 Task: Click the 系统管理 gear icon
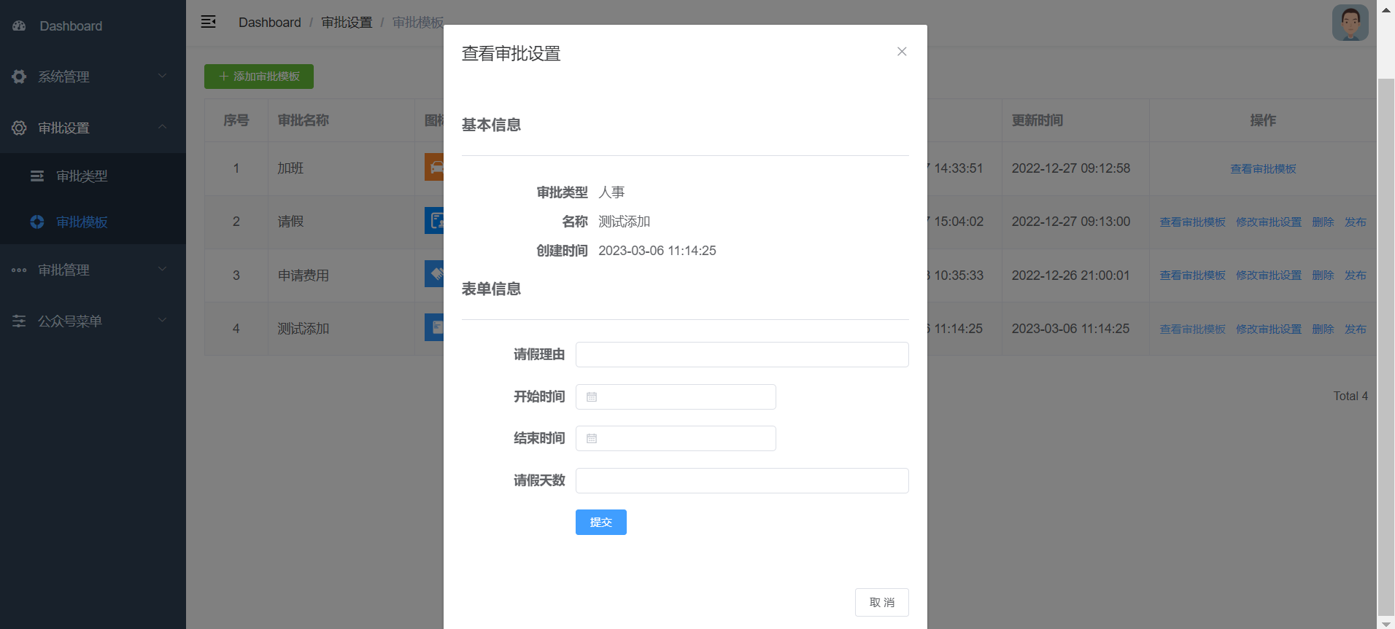coord(19,77)
